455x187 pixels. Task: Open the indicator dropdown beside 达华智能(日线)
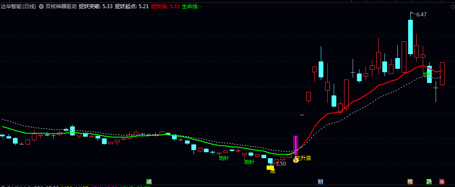(41, 6)
